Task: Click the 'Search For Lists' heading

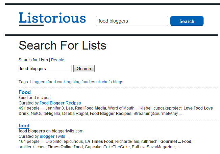Action: click(63, 45)
